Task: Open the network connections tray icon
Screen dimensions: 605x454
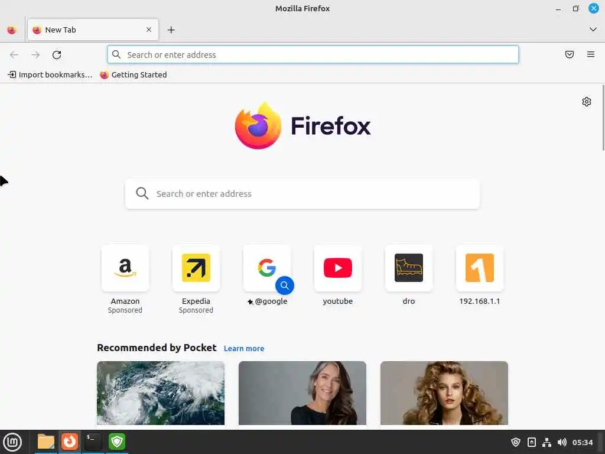Action: 547,442
